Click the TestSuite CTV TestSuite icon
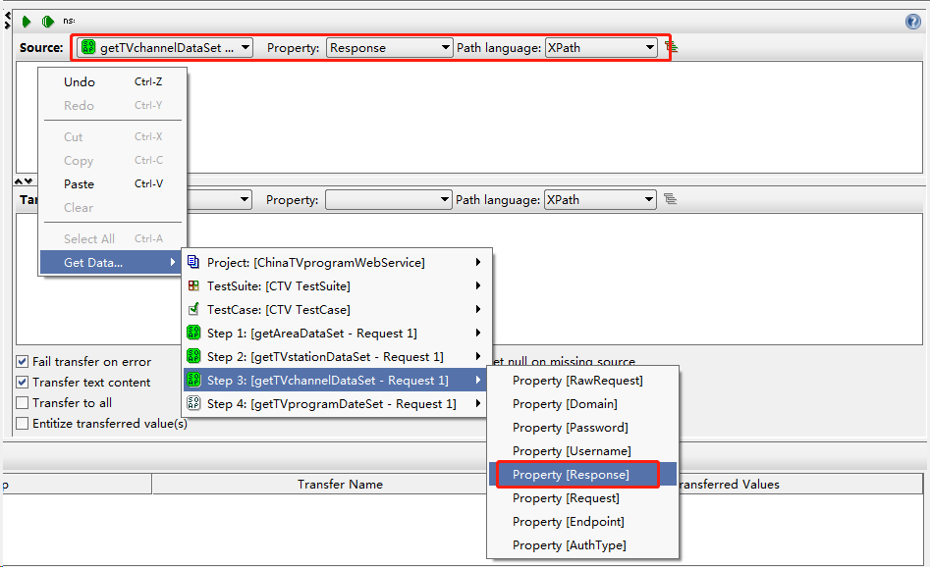Screen dimensions: 930x567 tap(193, 285)
